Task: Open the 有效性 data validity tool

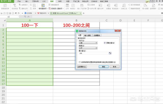Action: [73, 7]
